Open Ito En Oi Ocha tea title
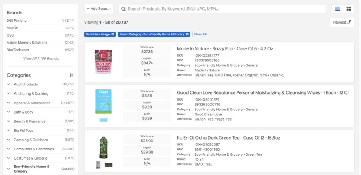The height and width of the screenshot is (175, 361). 228,138
